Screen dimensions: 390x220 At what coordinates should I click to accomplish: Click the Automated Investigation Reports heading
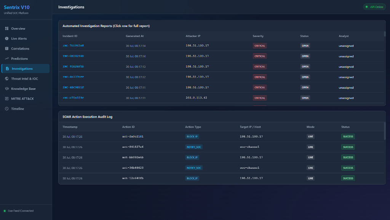[106, 26]
